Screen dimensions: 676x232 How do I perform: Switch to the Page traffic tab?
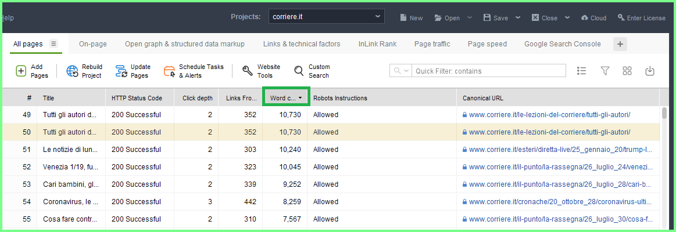pyautogui.click(x=432, y=44)
